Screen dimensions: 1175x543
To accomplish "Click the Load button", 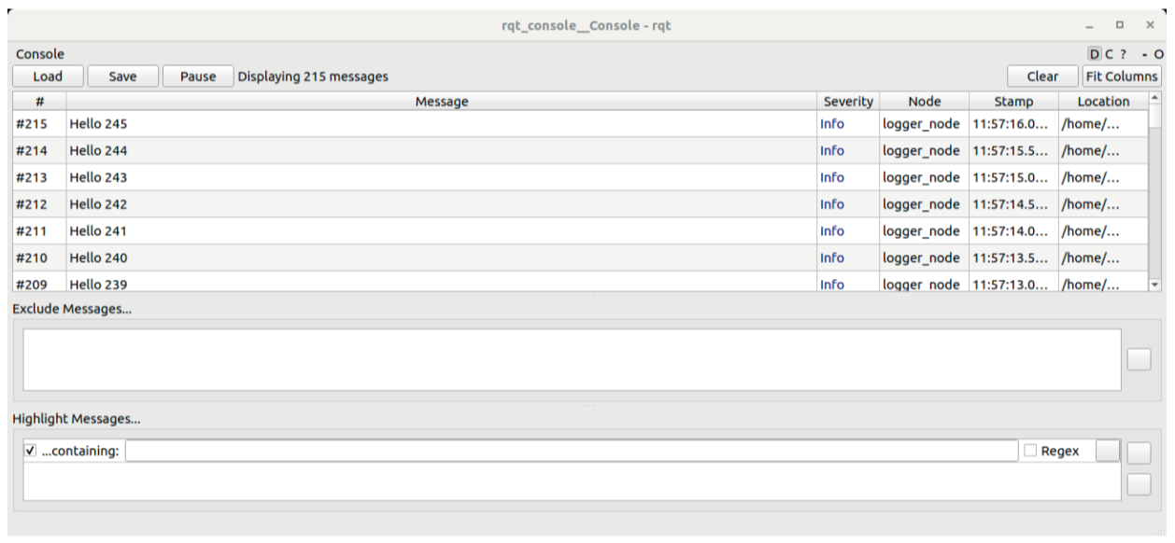I will click(48, 77).
